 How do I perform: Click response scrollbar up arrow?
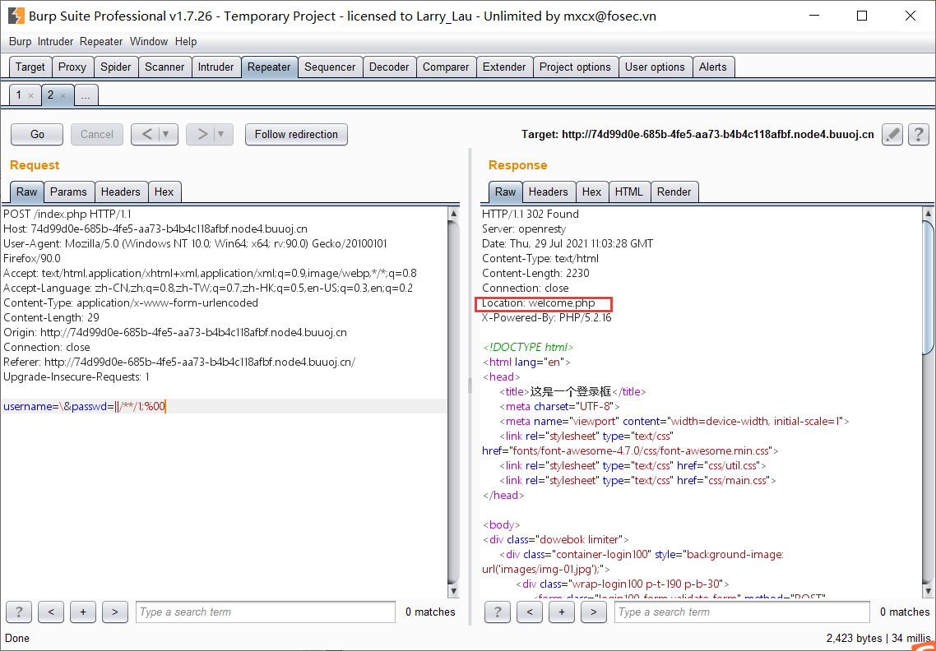tap(929, 214)
